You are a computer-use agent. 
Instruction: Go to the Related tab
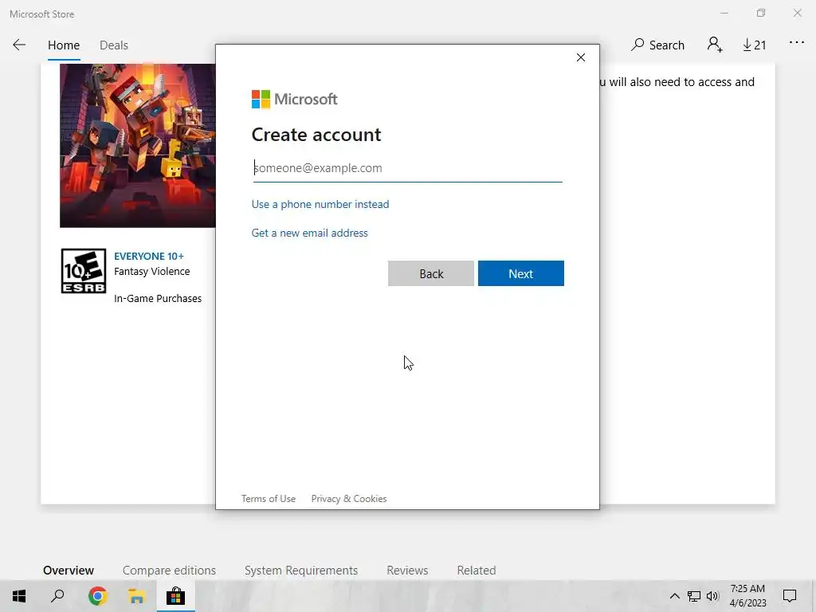pos(477,571)
